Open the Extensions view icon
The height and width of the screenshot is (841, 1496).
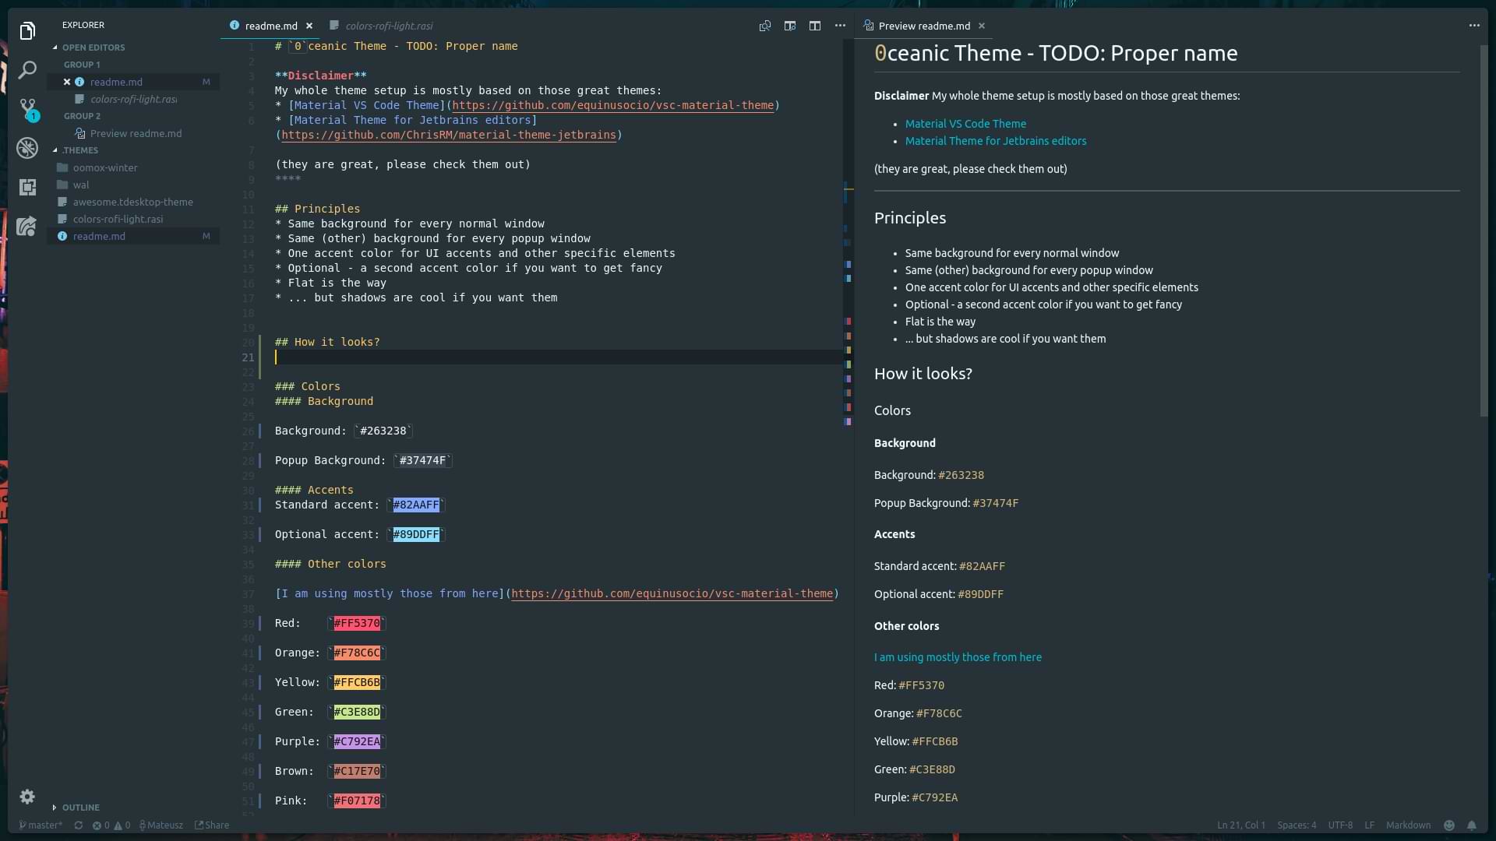tap(27, 187)
